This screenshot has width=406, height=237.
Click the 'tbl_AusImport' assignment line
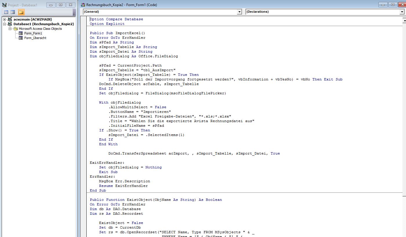pos(137,70)
